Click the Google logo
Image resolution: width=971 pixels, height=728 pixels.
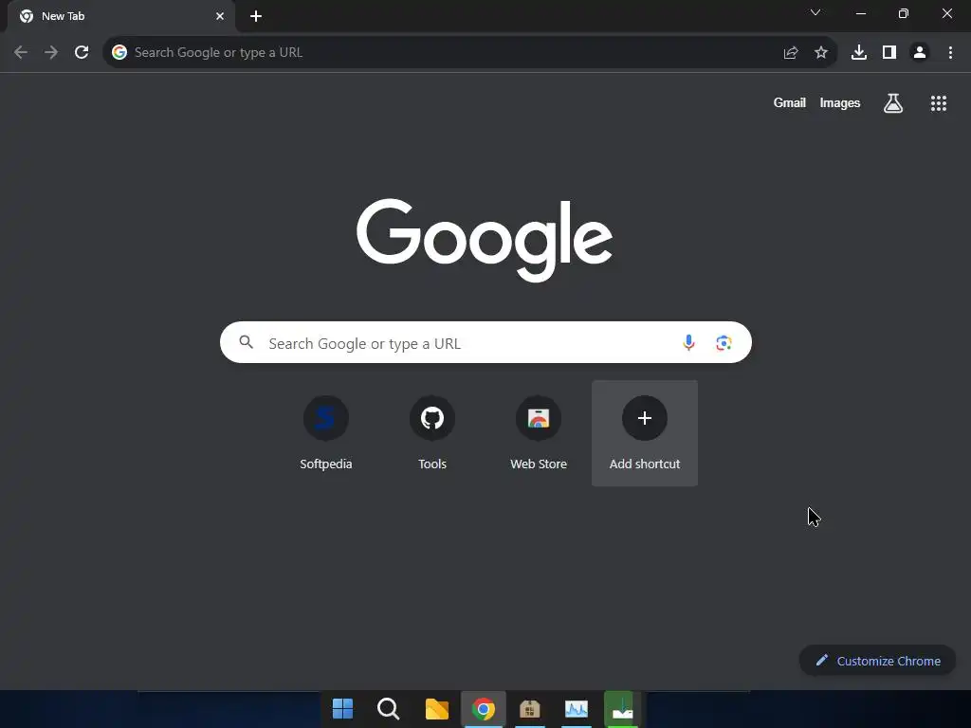pos(485,239)
